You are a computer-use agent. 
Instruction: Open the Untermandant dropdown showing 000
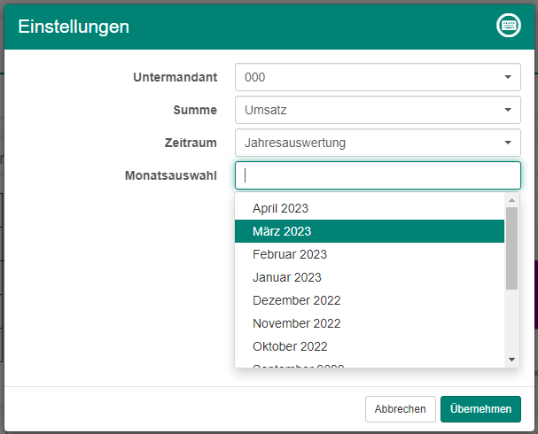(x=377, y=77)
